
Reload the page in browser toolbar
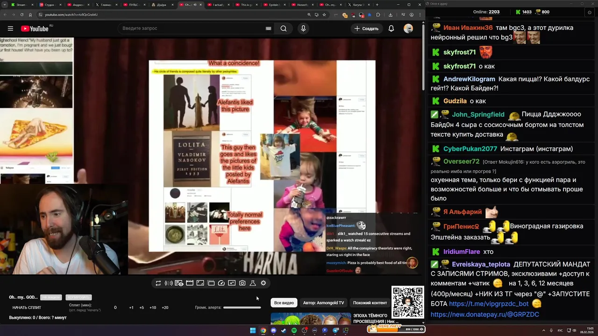coord(21,14)
